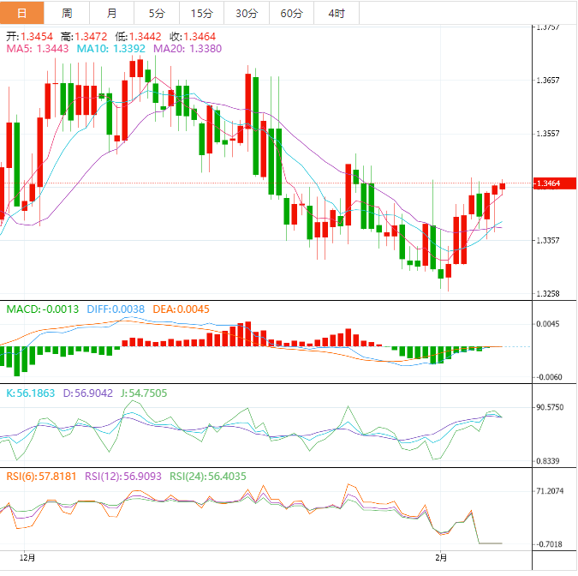Select the 4时 timeframe tab
This screenshot has height=576, width=578.
point(337,13)
